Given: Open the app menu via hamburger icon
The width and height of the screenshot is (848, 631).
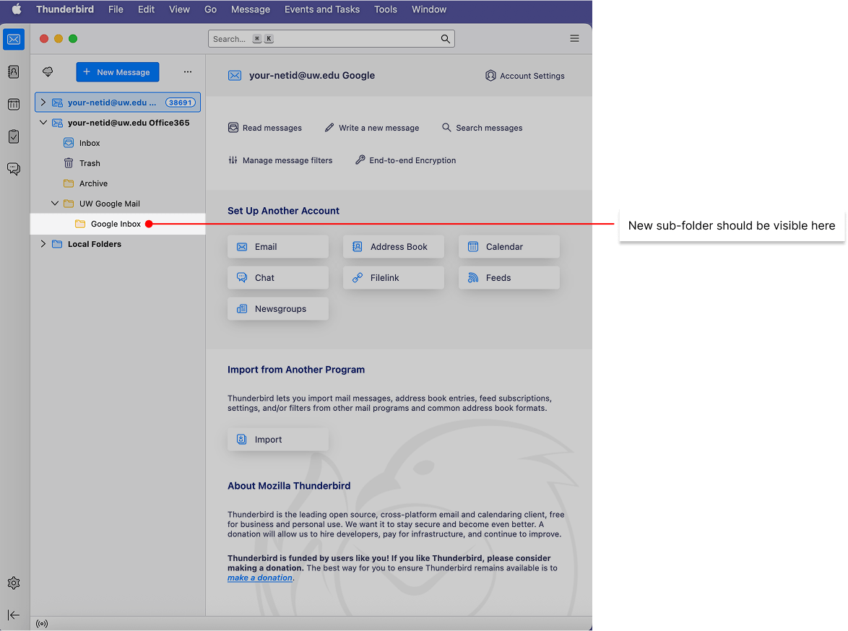Looking at the screenshot, I should pos(574,38).
